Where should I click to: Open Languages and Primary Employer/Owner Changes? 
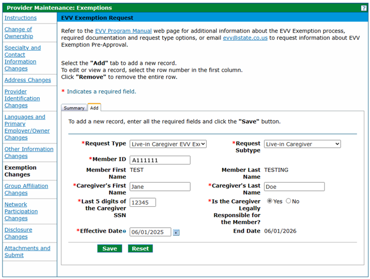27,127
